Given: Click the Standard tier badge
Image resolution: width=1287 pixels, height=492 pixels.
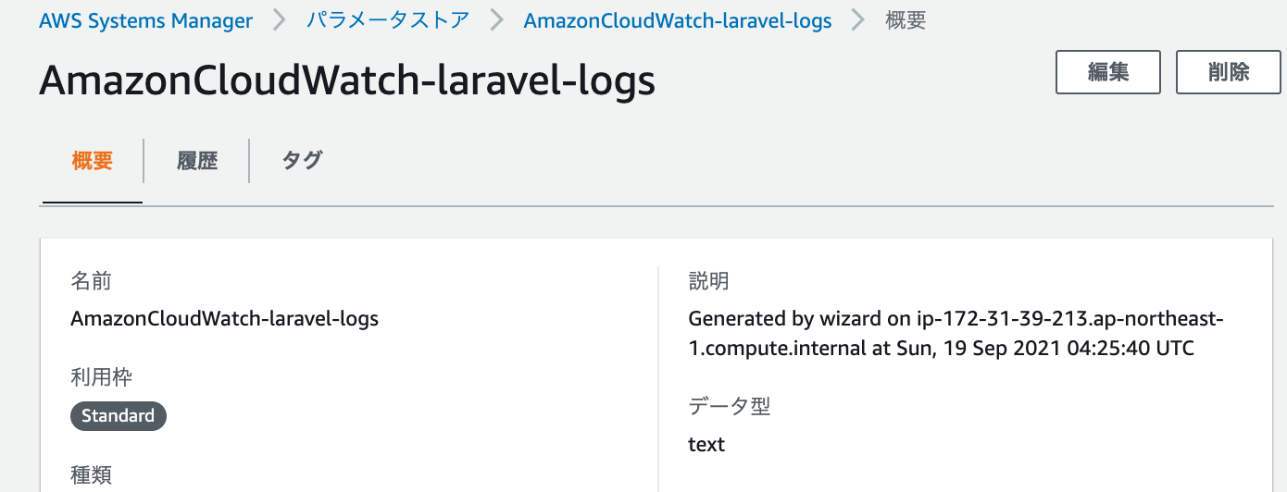Looking at the screenshot, I should [118, 416].
